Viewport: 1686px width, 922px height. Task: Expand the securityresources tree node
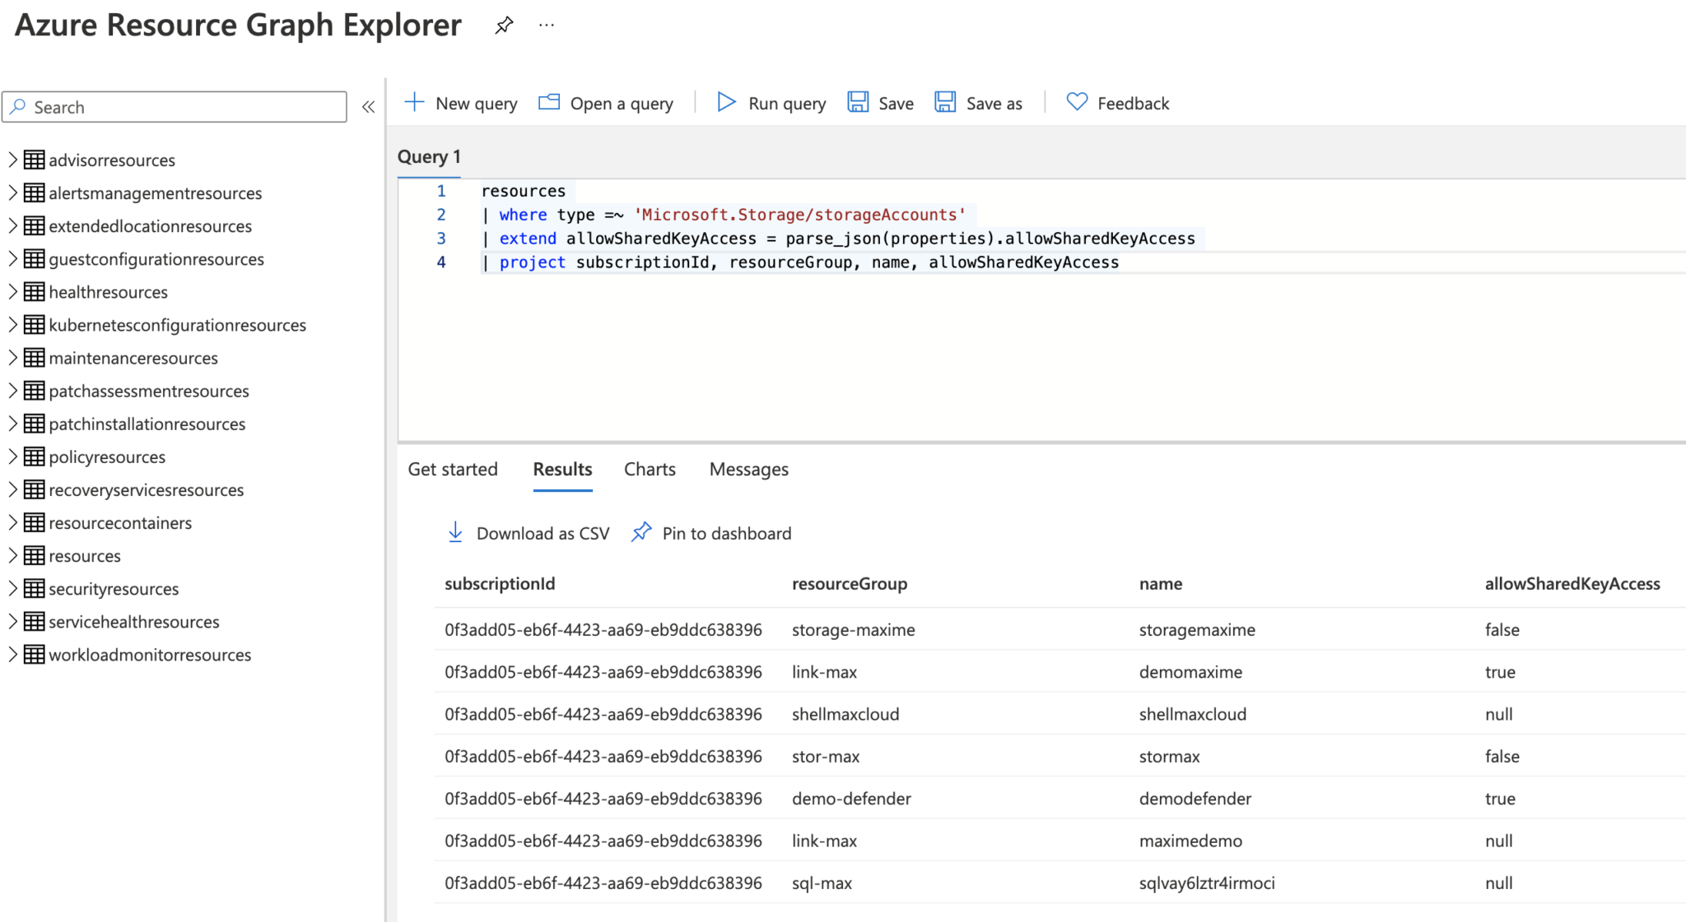(12, 588)
